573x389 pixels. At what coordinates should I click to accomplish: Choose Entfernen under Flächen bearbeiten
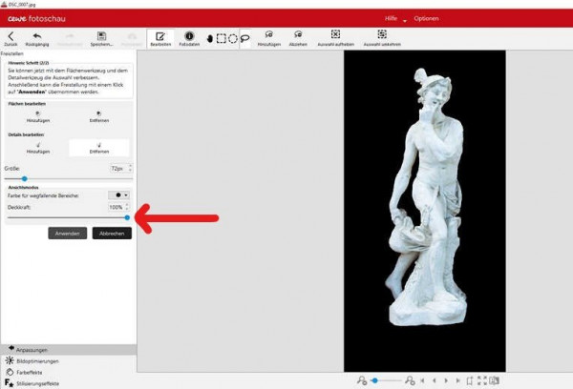click(98, 116)
